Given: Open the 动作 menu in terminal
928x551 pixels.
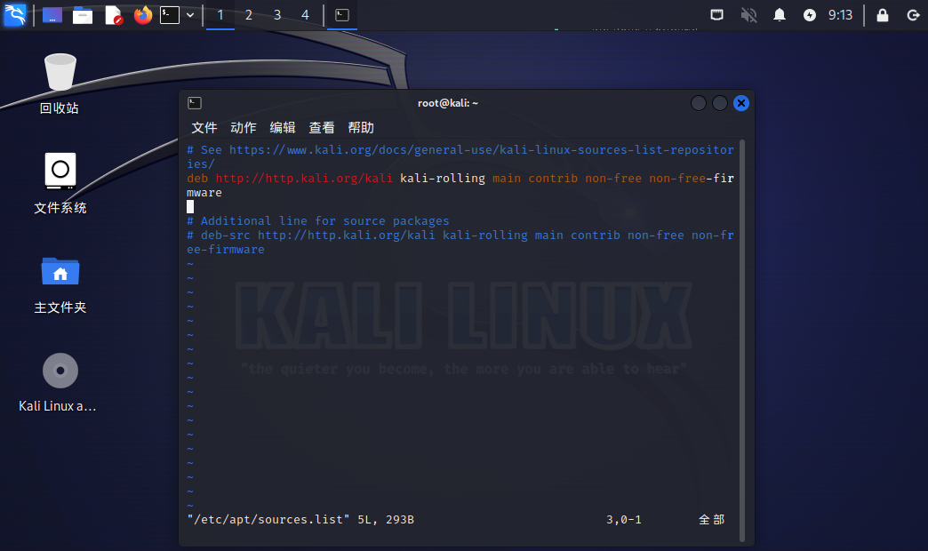Looking at the screenshot, I should pyautogui.click(x=244, y=127).
